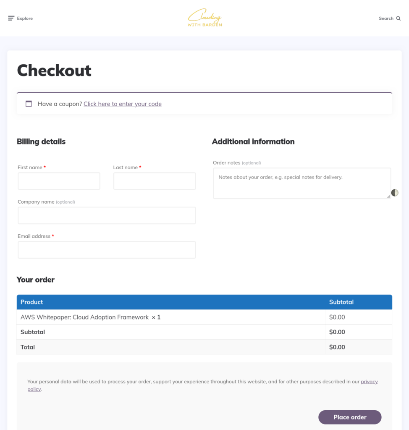Image resolution: width=409 pixels, height=430 pixels.
Task: Click the Product column header
Action: [x=31, y=302]
